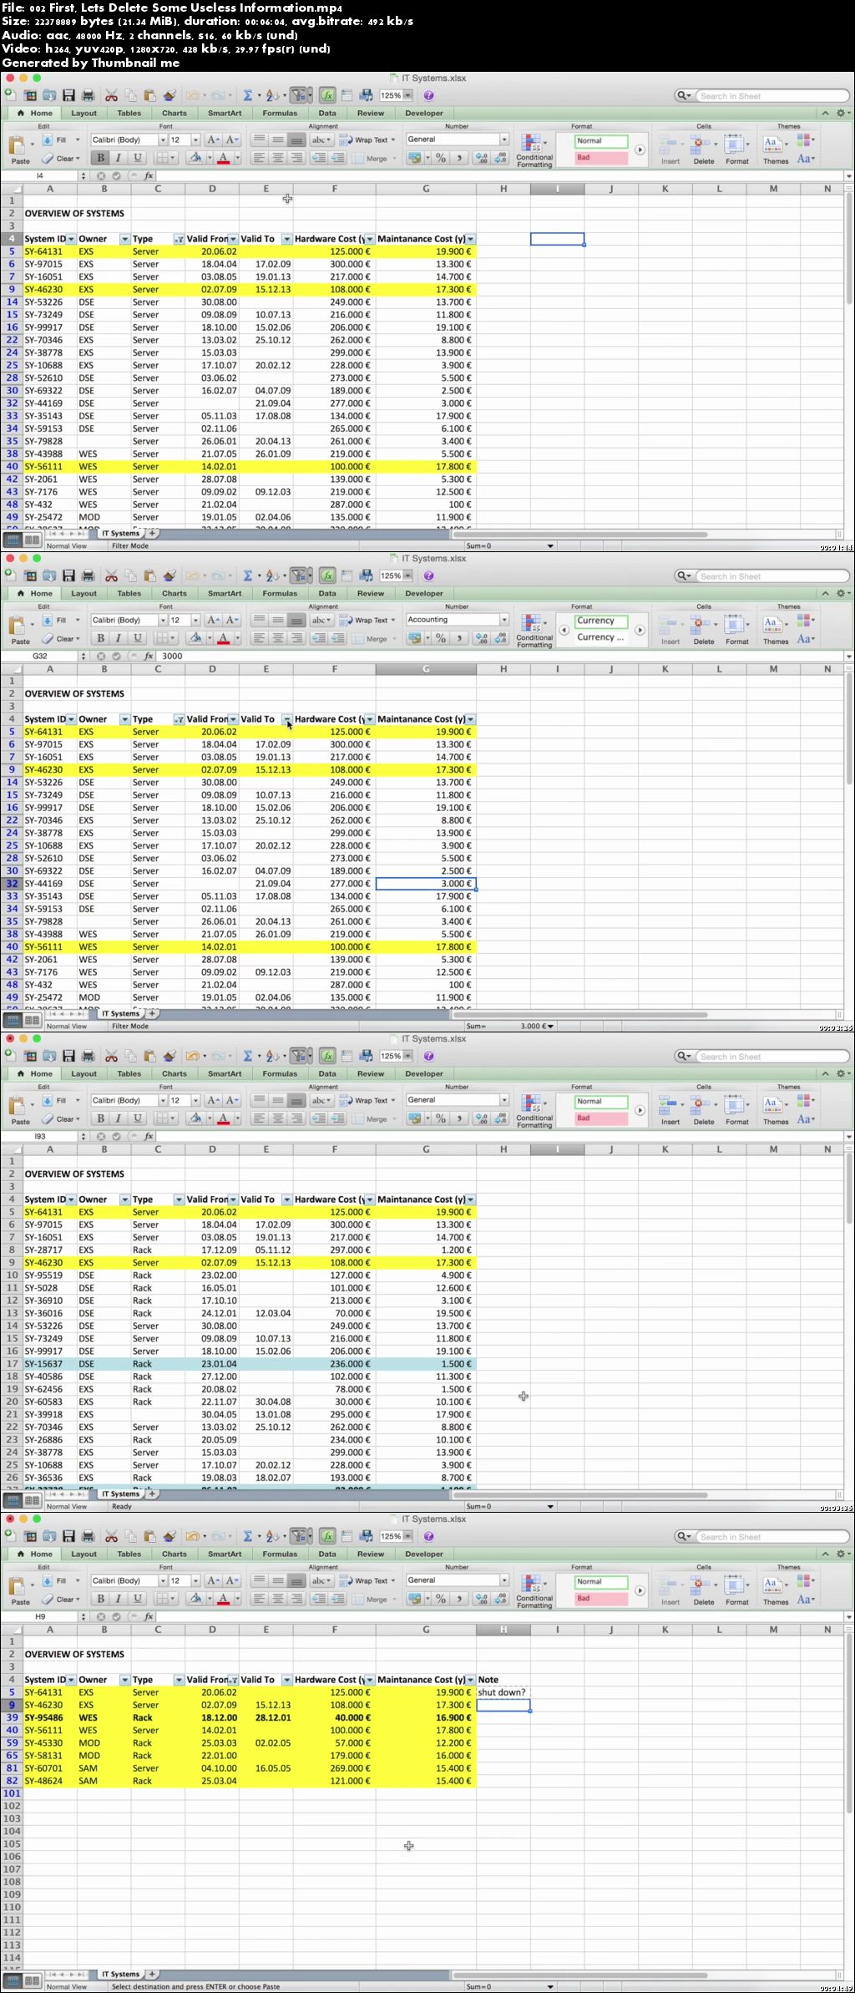Click Print icon in window with Name box I4
Viewport: 855px width, 1993px height.
(88, 96)
